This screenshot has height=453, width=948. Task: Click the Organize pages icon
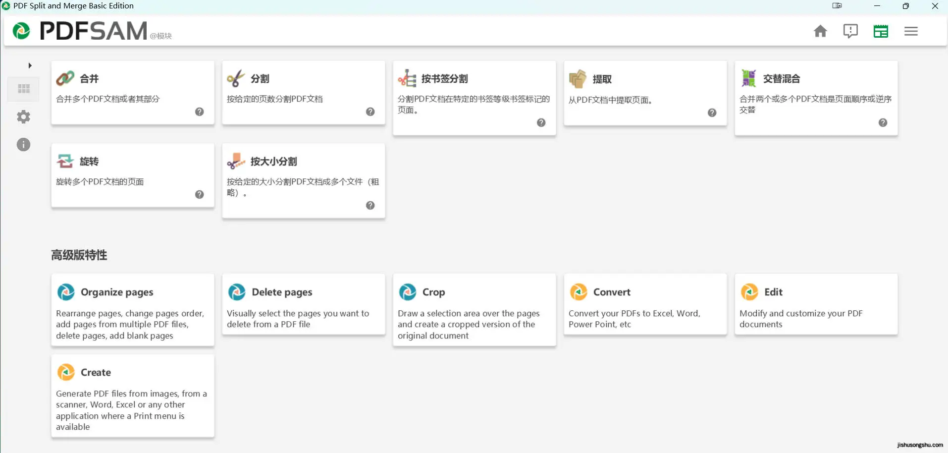point(66,292)
